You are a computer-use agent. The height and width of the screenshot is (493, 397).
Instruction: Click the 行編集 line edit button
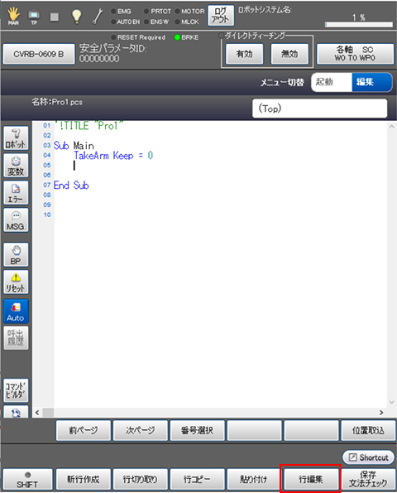click(310, 479)
